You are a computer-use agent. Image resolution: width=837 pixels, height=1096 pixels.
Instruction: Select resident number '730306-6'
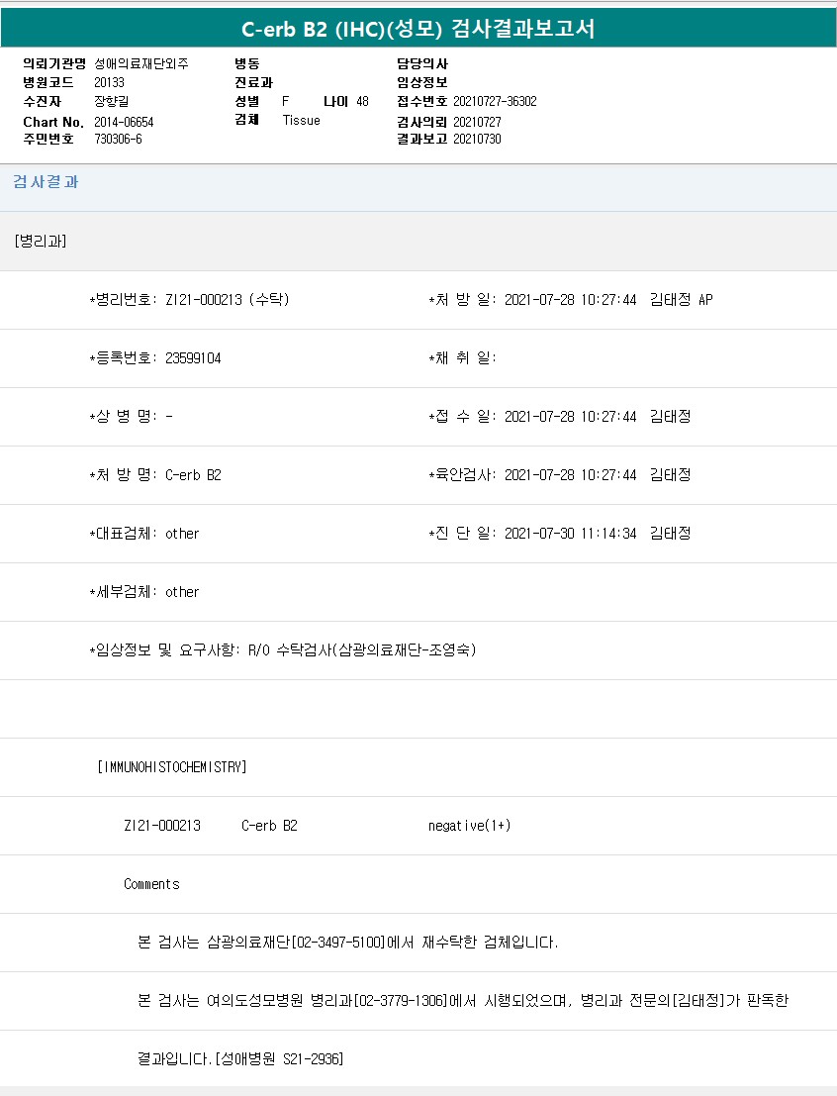[118, 139]
